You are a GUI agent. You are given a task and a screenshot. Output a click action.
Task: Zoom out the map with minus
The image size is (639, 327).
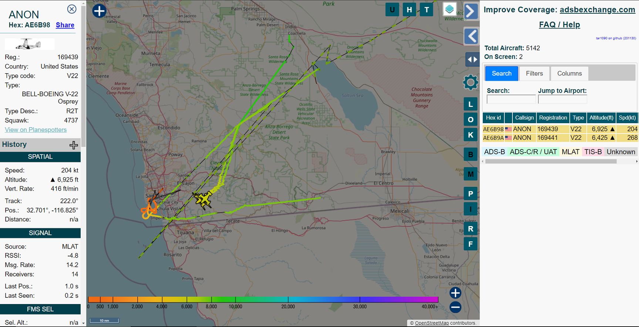455,307
